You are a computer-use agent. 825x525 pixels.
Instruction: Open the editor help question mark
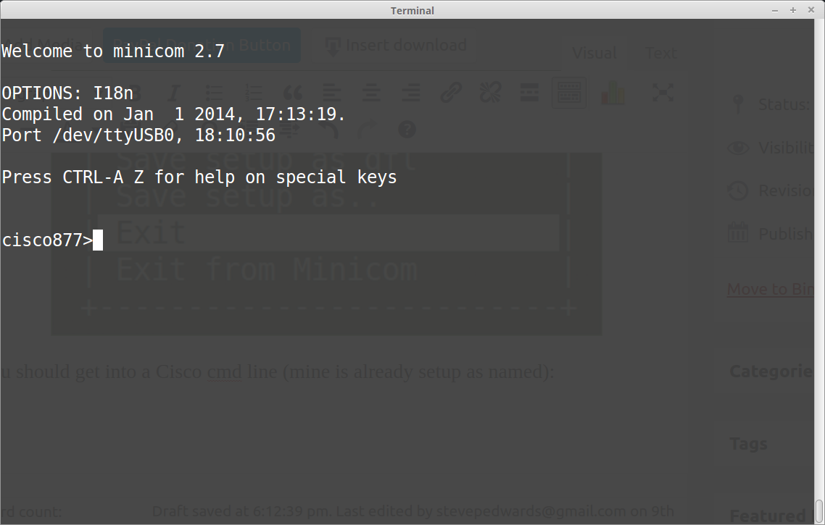click(407, 130)
